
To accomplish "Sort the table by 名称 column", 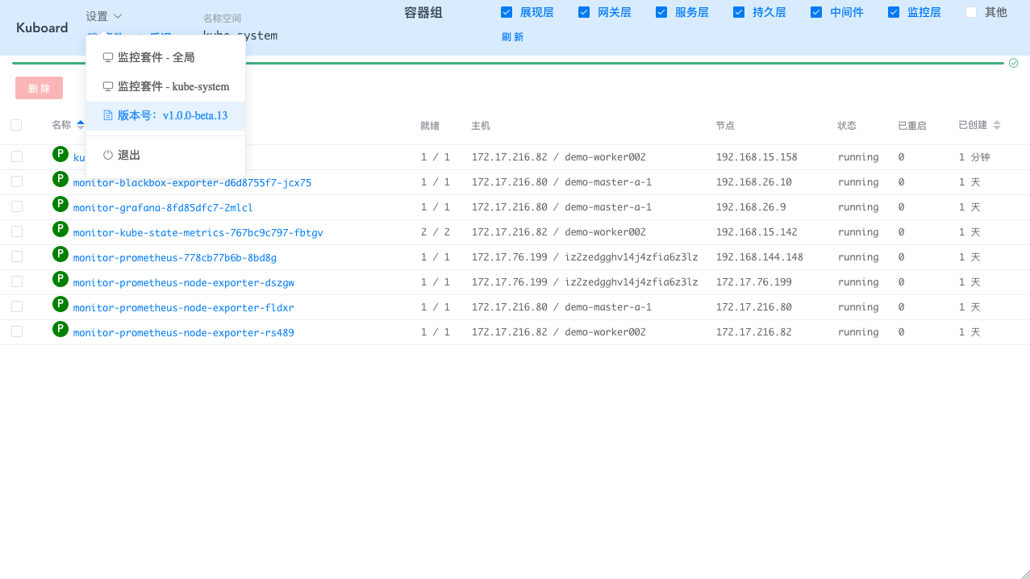I will click(80, 125).
